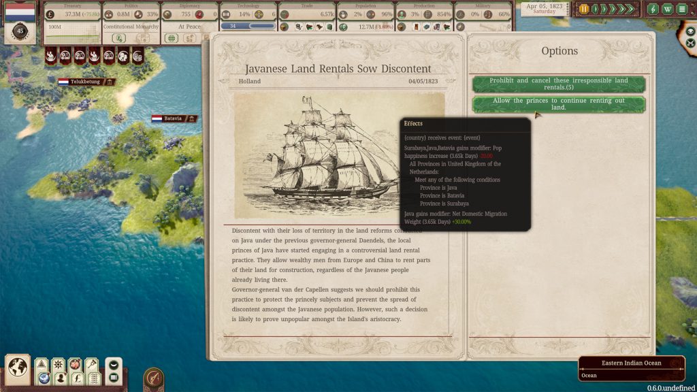Choose to prohibit and cancel land rentals
Viewport: 697px width, 392px height.
click(x=558, y=84)
